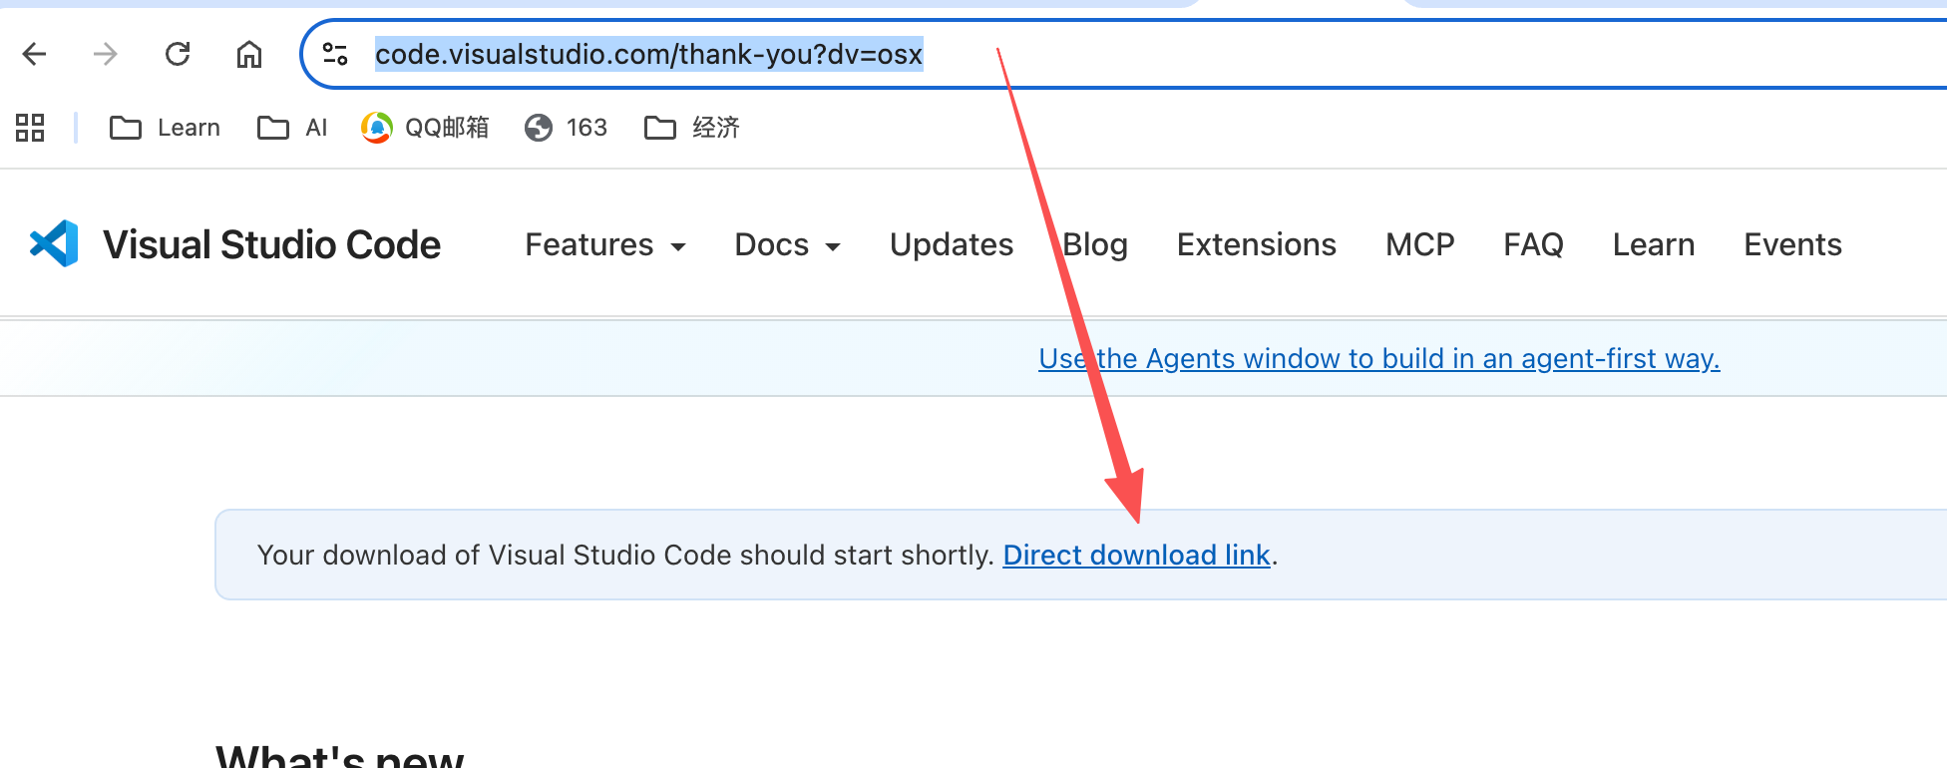
Task: Go to the Updates page
Action: pyautogui.click(x=952, y=245)
